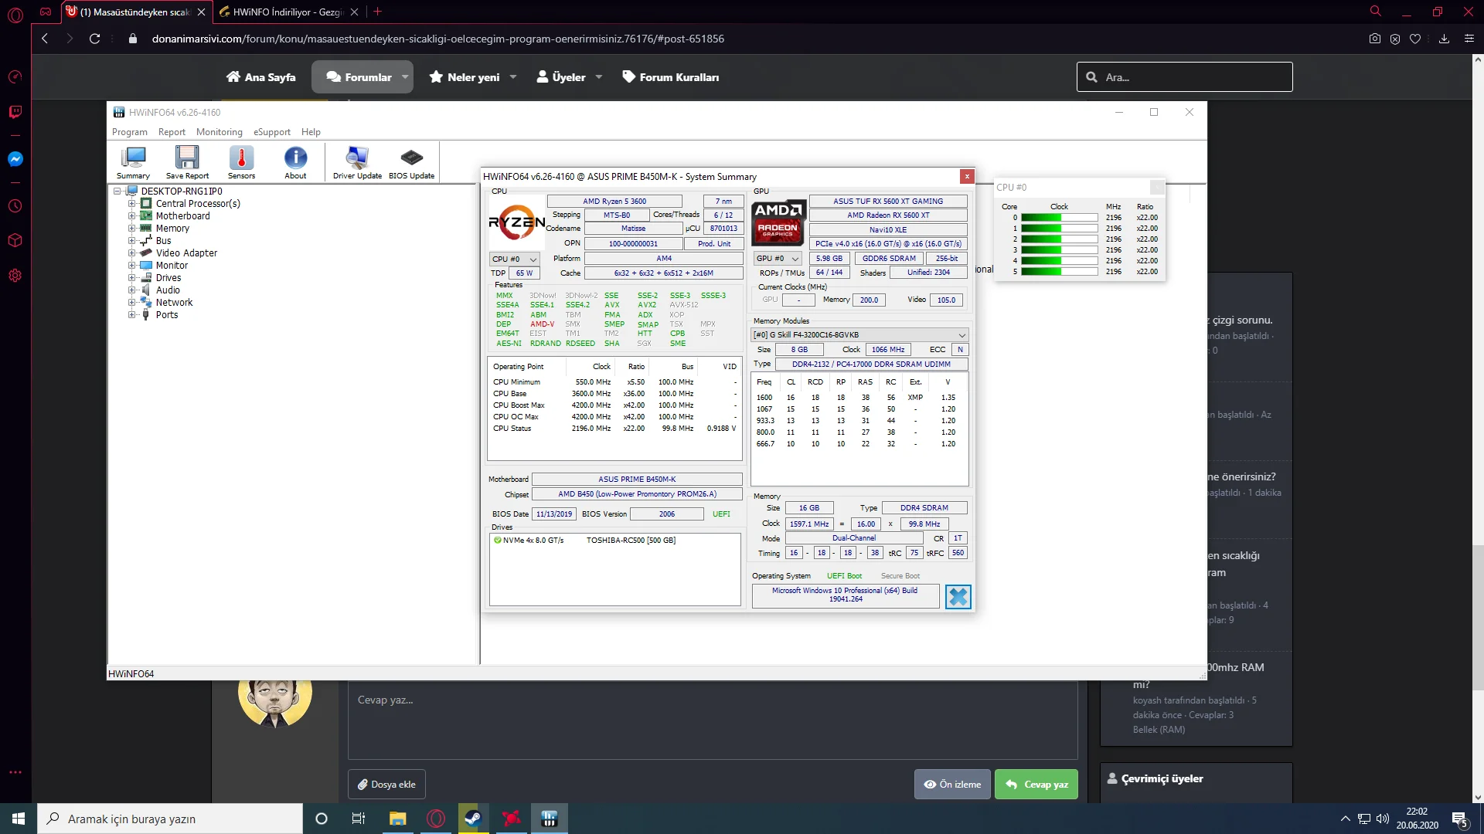Open Steam from the Windows taskbar
The image size is (1484, 834).
[x=473, y=819]
